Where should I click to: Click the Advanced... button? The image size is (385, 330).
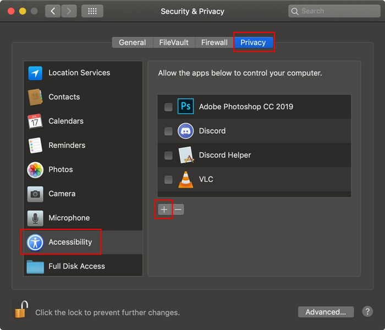[x=326, y=312]
